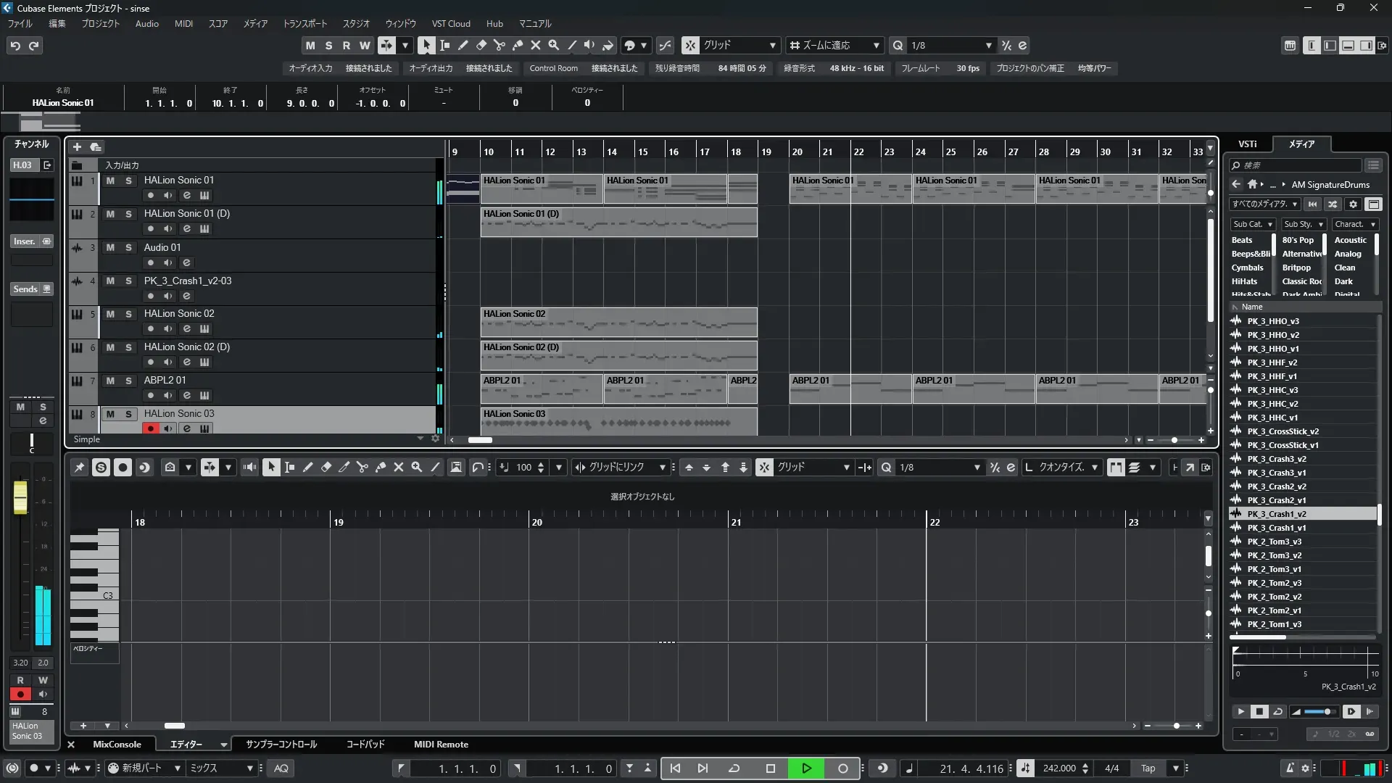Select the Draw pencil tool in the key editor
The image size is (1392, 783).
(x=307, y=468)
